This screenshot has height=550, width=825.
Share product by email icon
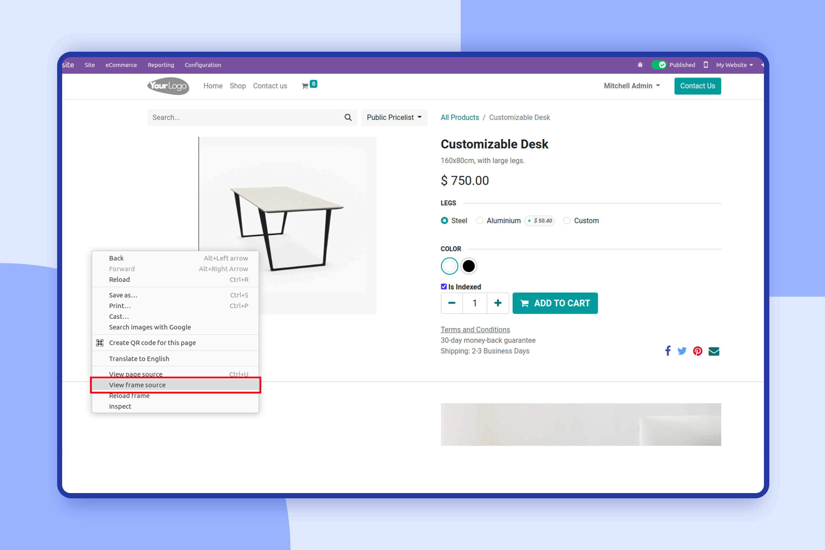714,351
